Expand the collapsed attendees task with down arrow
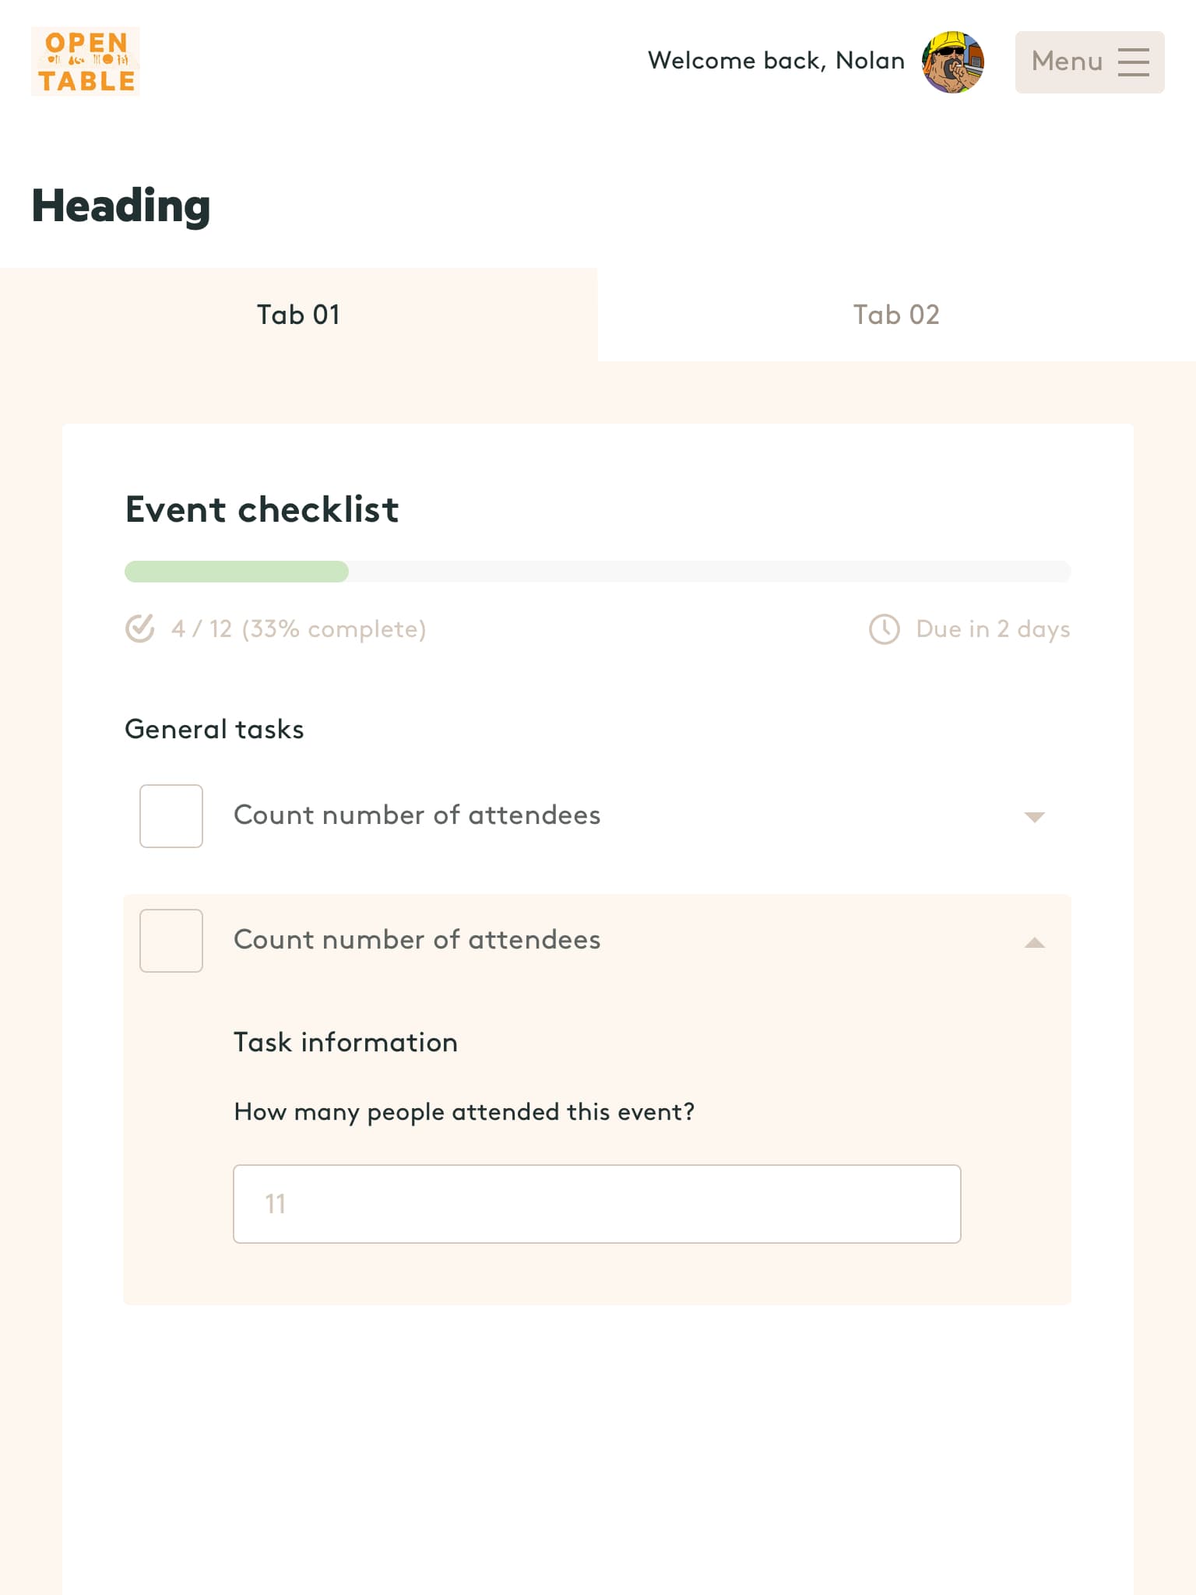 coord(1034,817)
